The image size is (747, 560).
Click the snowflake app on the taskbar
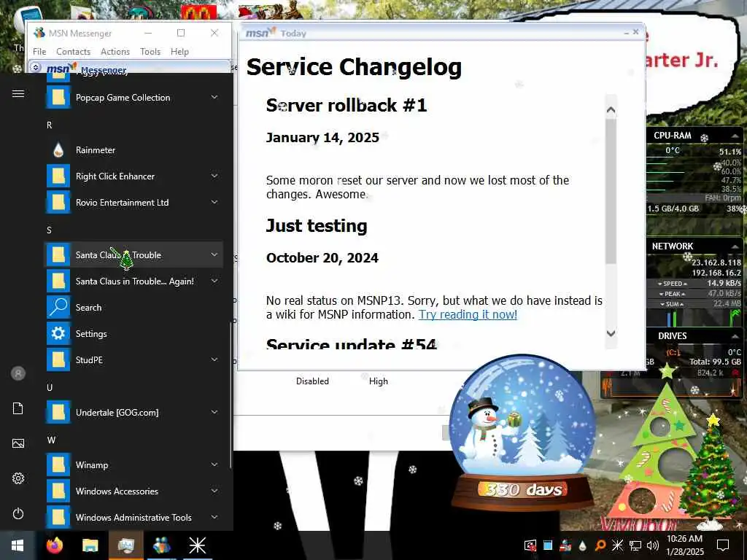[197, 545]
